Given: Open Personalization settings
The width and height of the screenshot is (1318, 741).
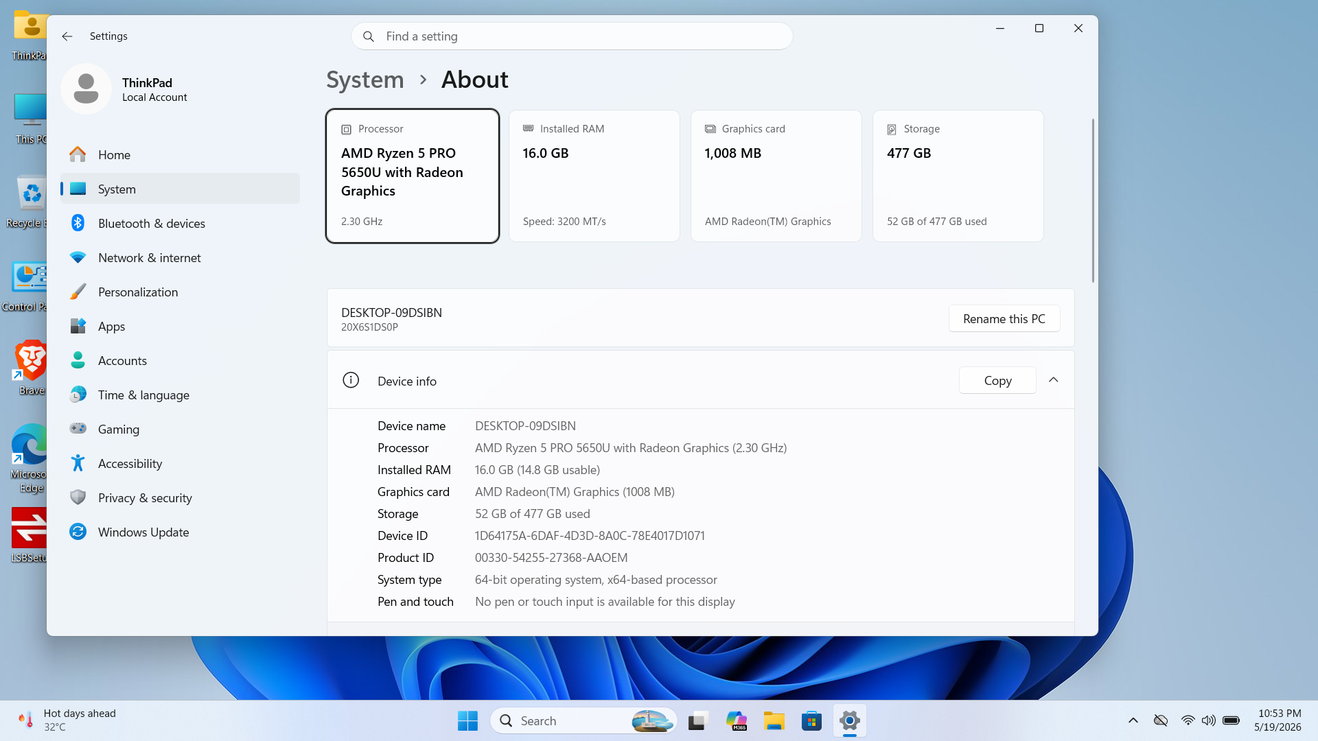Looking at the screenshot, I should tap(180, 292).
